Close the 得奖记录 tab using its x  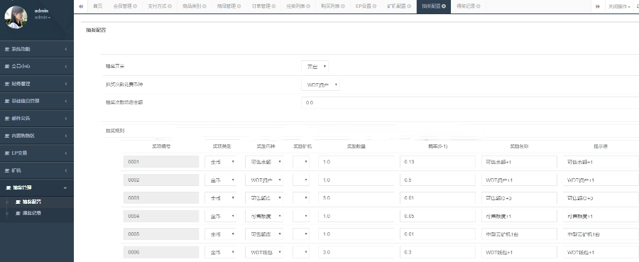pos(479,6)
